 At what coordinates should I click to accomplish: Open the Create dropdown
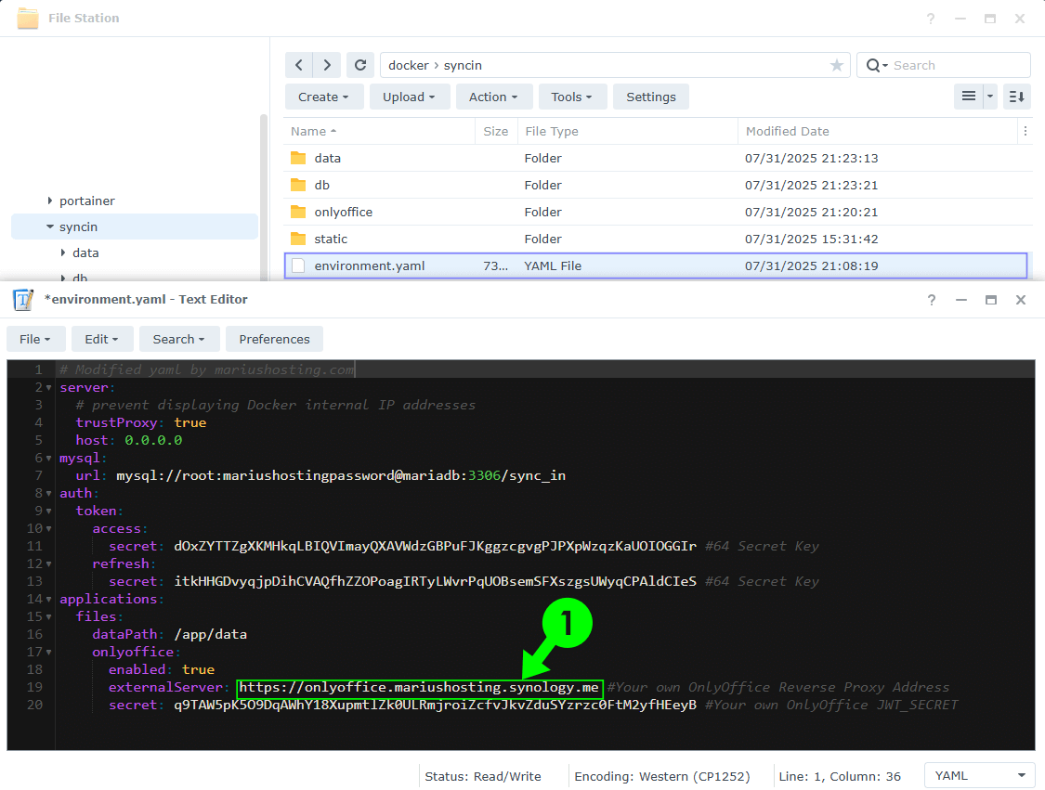324,97
